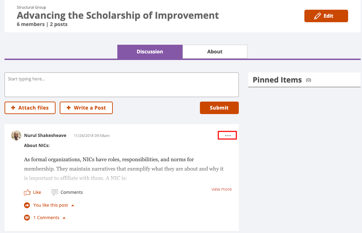The image size is (362, 233).
Task: Click the pencil icon on Edit button
Action: click(318, 16)
